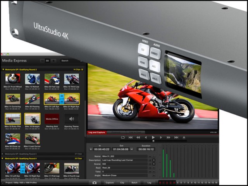
Task: Select Bike 11 Cornering thumbnail
Action: click(13, 99)
